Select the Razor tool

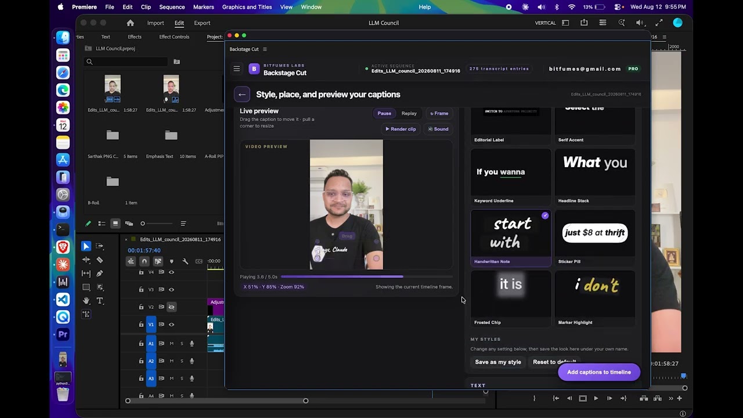[x=100, y=260]
